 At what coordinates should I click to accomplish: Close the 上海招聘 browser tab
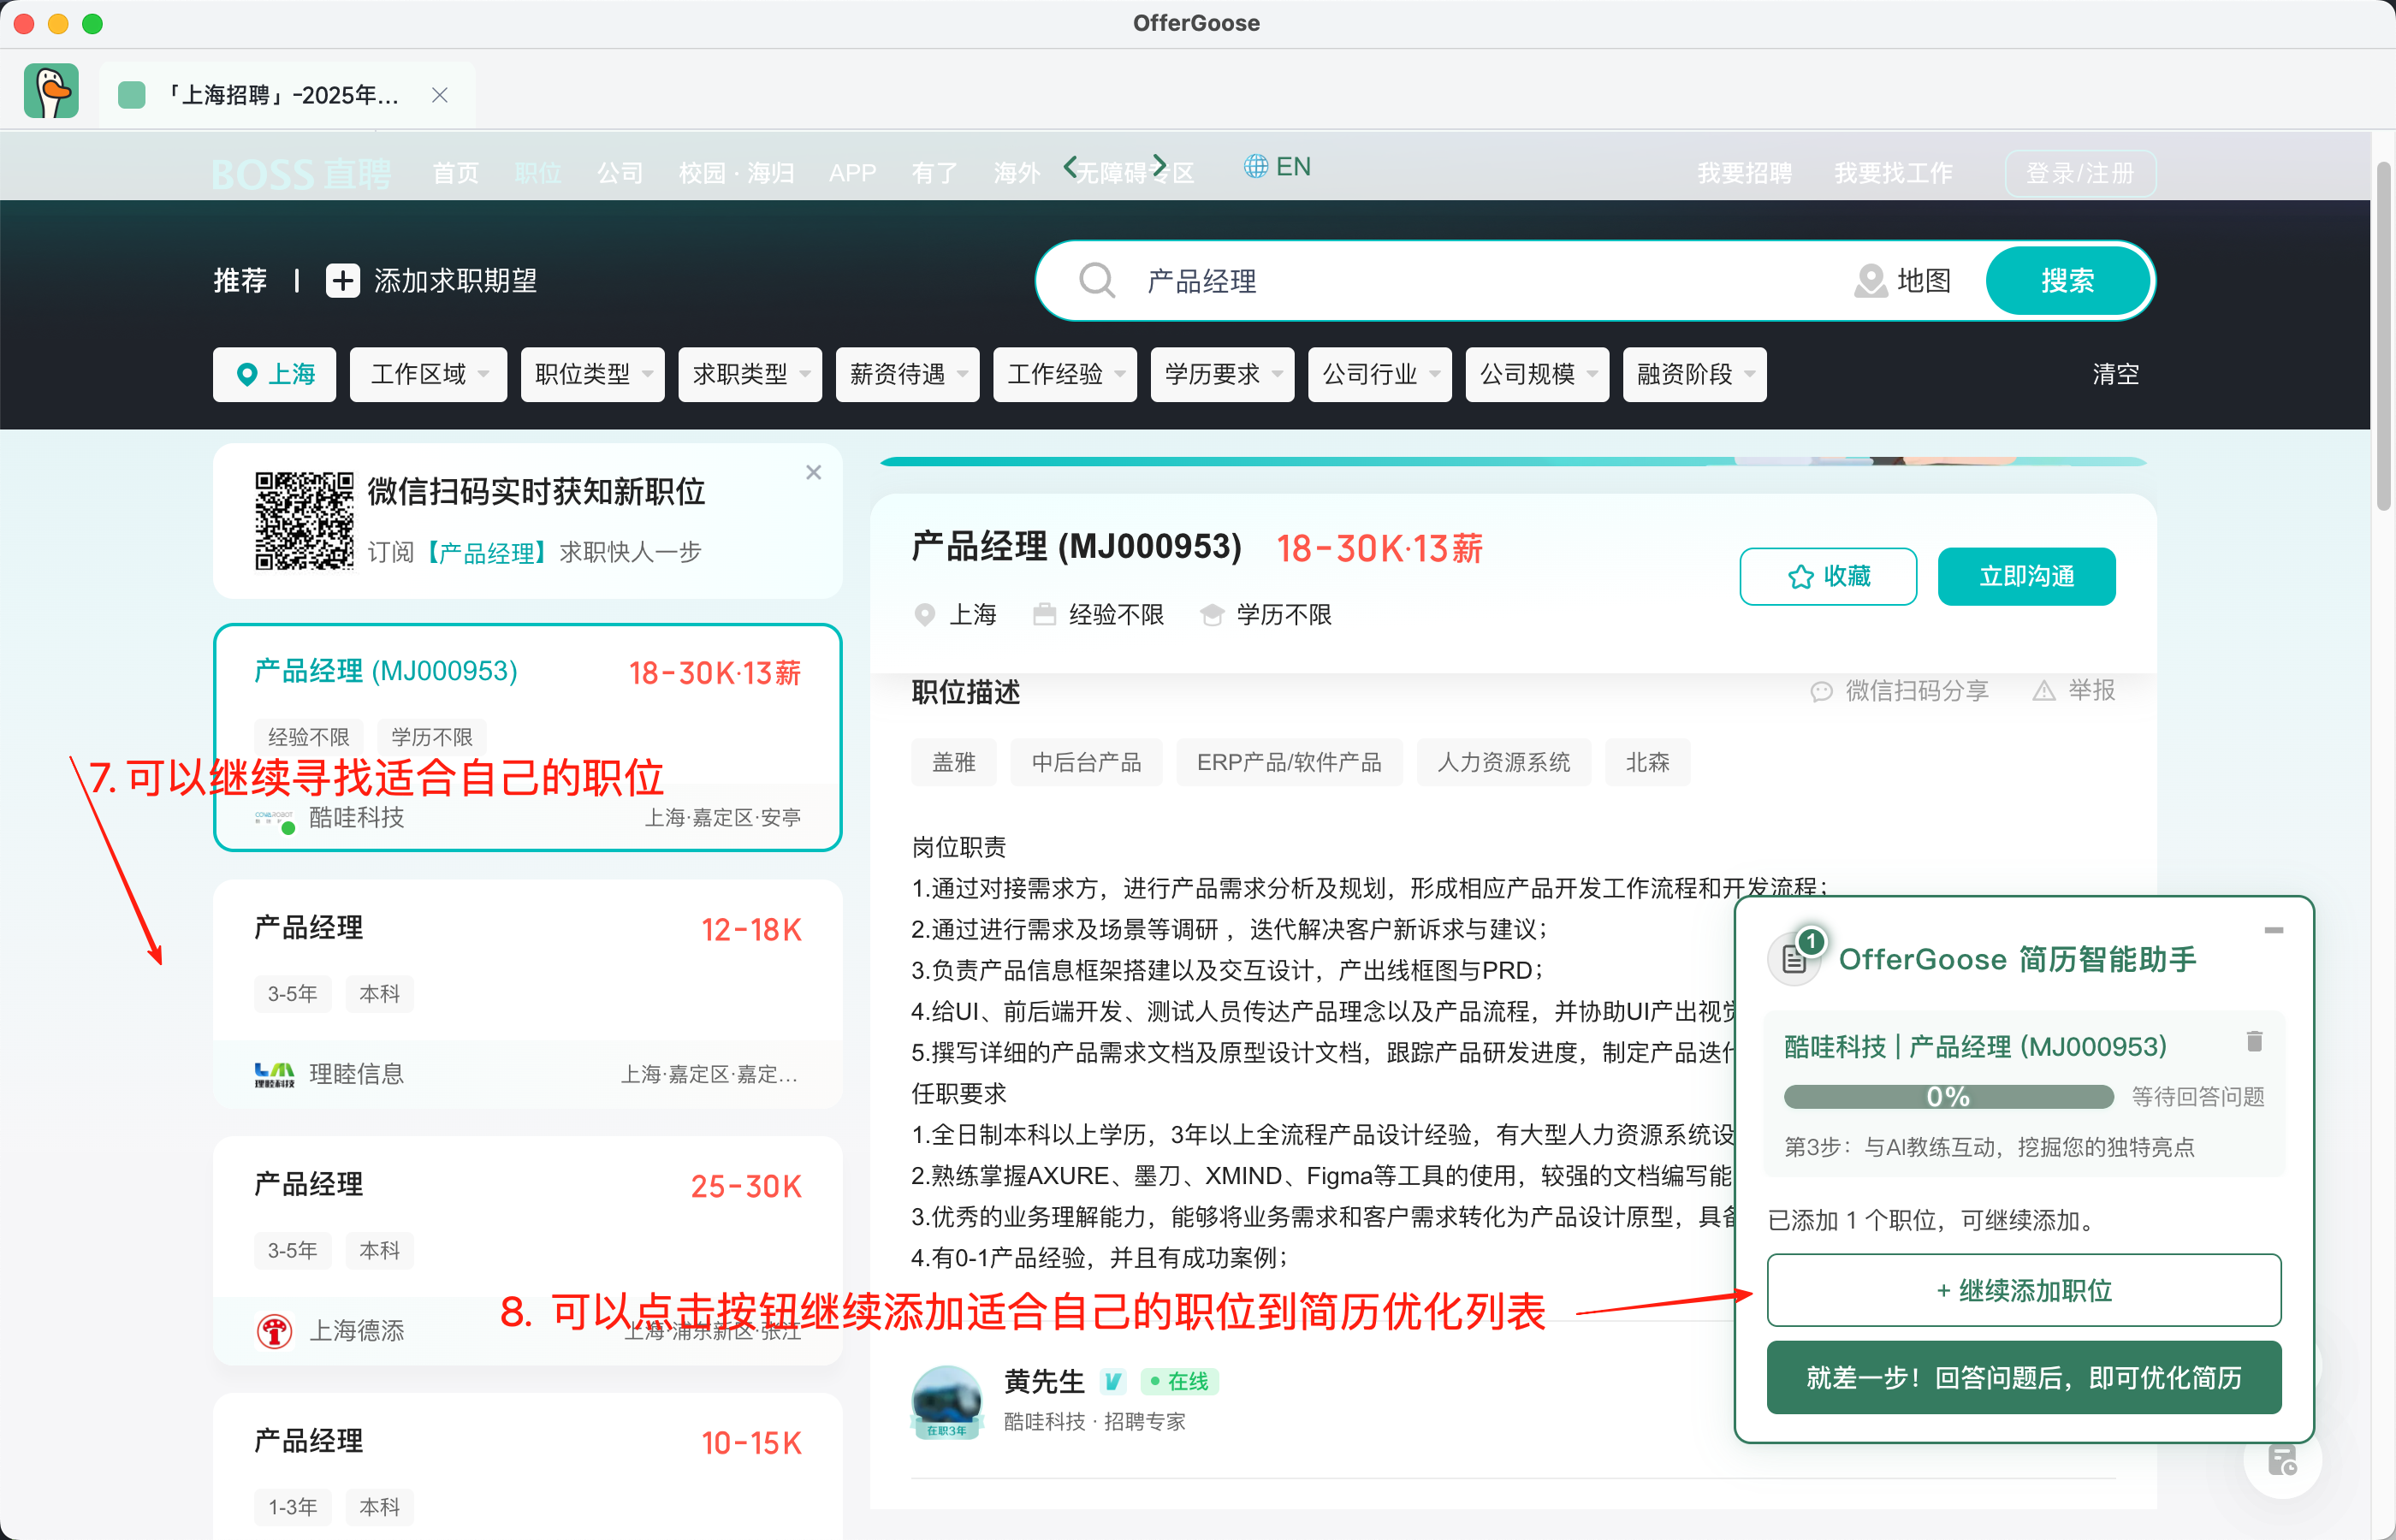pos(439,95)
